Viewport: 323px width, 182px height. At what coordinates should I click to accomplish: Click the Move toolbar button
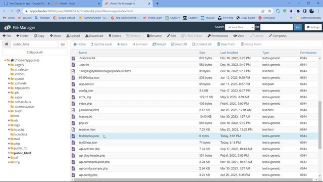coord(56,36)
